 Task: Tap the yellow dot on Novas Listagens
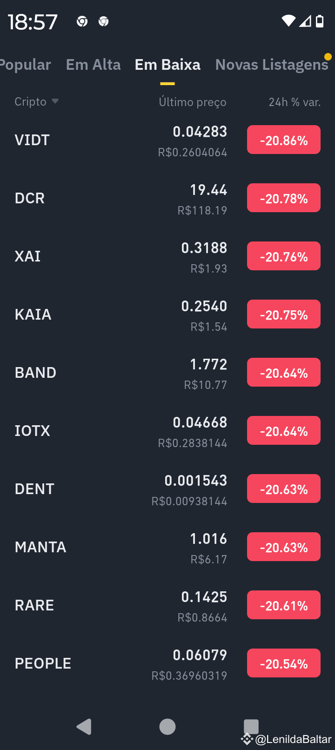pyautogui.click(x=328, y=57)
